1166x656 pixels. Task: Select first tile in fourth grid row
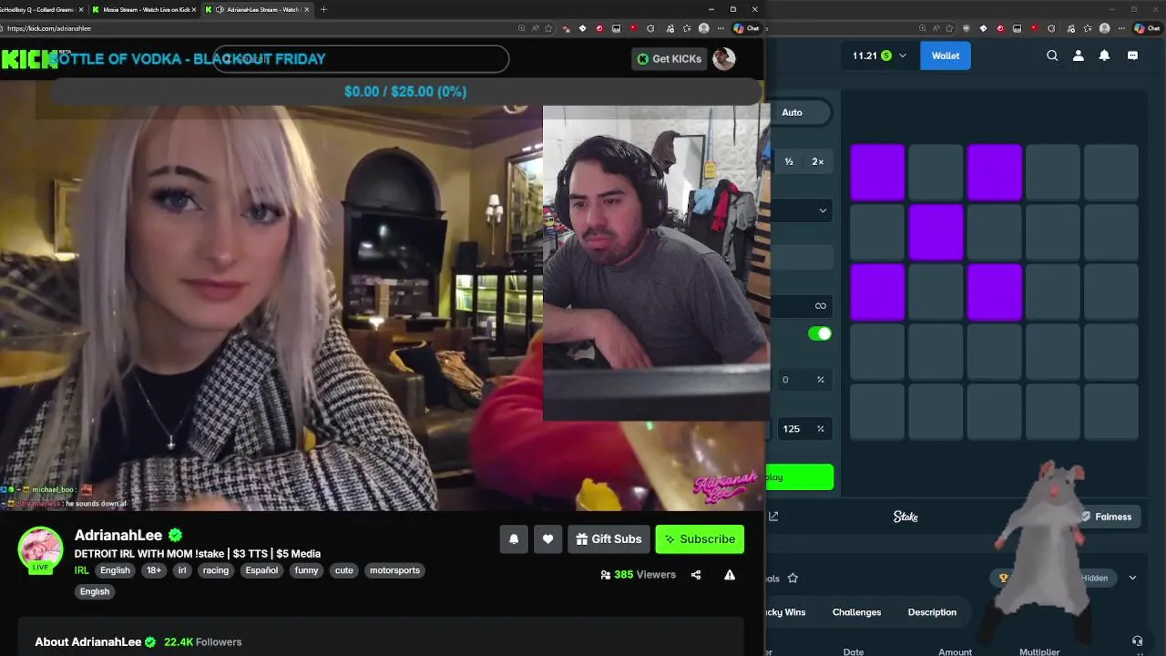pyautogui.click(x=877, y=352)
